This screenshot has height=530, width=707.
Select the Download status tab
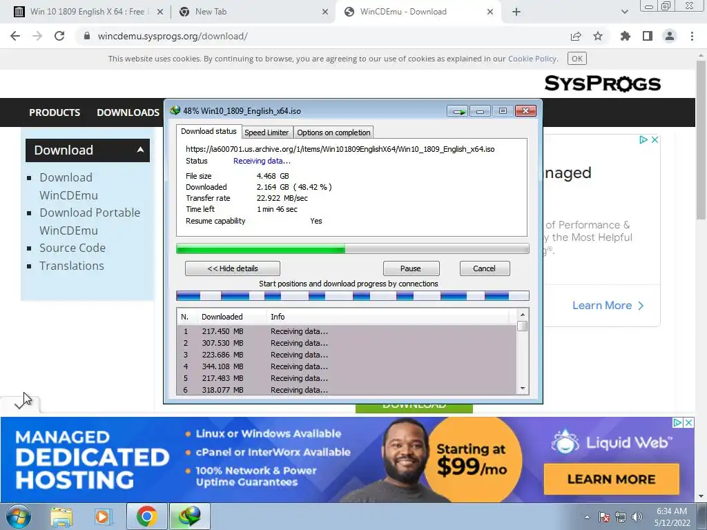tap(209, 131)
